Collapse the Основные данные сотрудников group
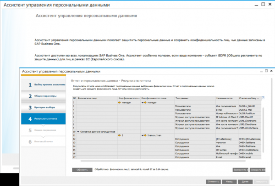Viewport: 275px width, 186px height. pyautogui.click(x=78, y=132)
